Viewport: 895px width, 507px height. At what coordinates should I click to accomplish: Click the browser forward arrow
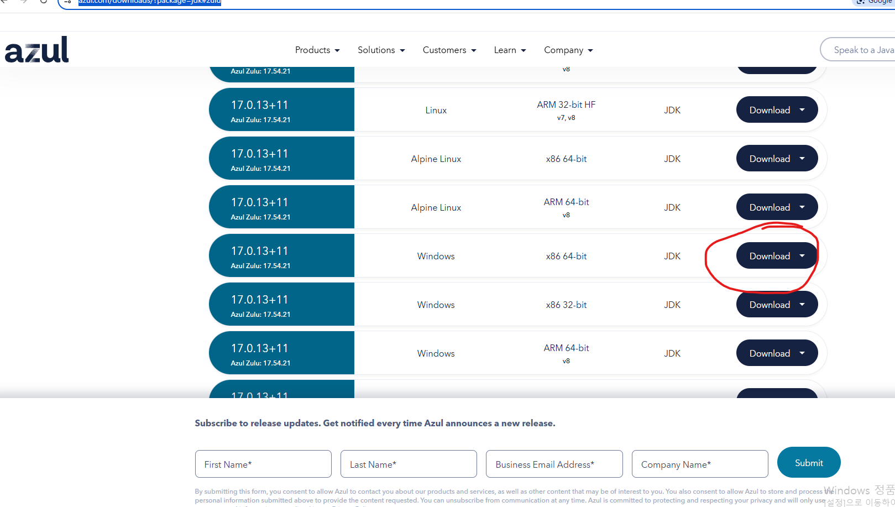click(24, 2)
